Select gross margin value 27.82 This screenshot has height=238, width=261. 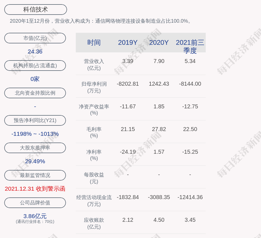click(x=159, y=129)
